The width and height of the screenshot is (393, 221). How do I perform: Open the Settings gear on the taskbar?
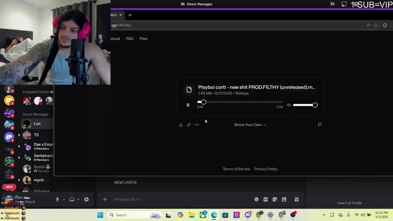pos(270,215)
